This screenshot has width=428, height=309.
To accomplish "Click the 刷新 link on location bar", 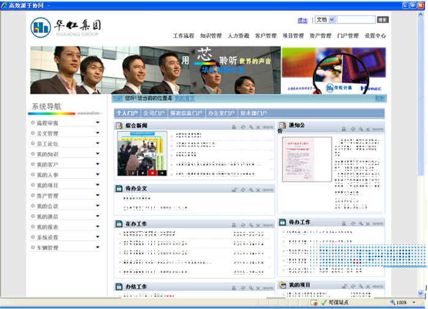I will (380, 98).
